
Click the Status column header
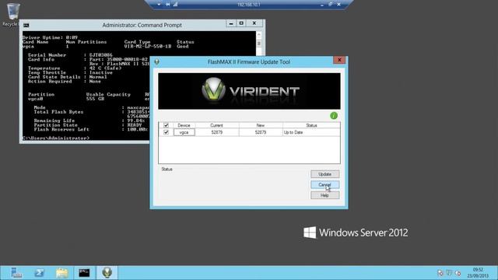pyautogui.click(x=311, y=125)
